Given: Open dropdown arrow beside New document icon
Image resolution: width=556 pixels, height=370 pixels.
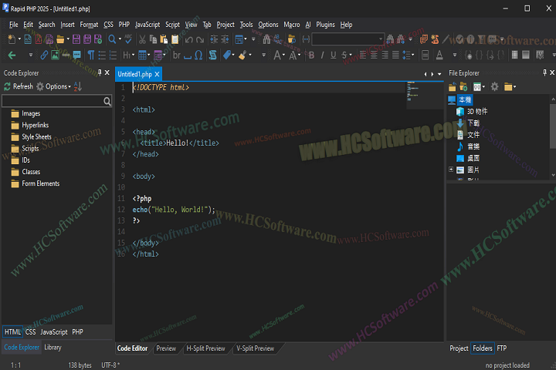Looking at the screenshot, I should [x=19, y=39].
